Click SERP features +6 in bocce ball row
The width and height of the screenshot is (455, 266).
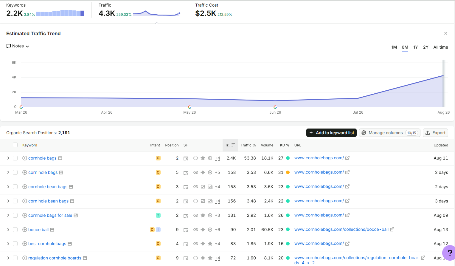pos(218,230)
